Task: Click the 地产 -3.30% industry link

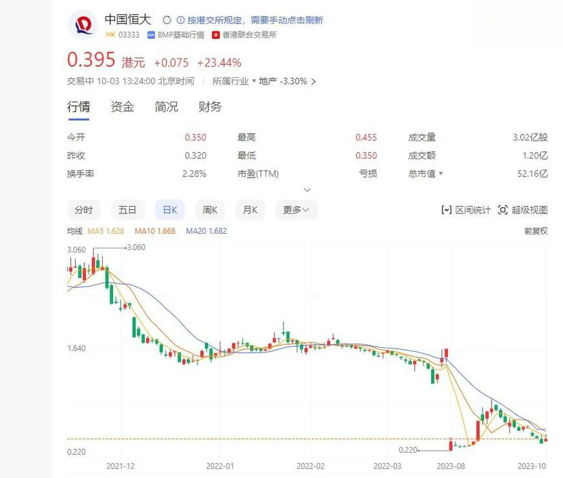Action: coord(283,81)
